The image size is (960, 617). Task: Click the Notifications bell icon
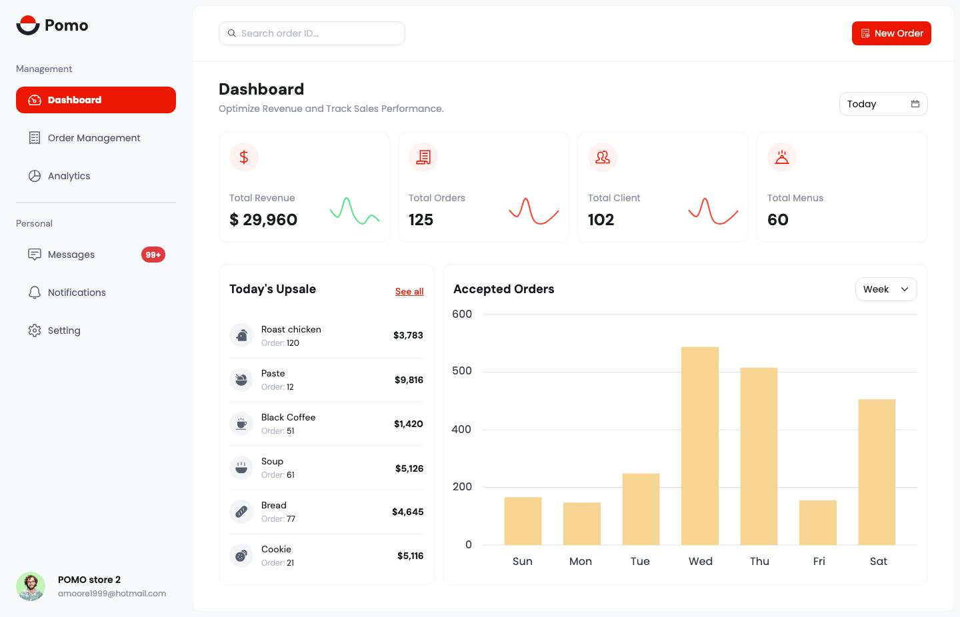(x=35, y=293)
